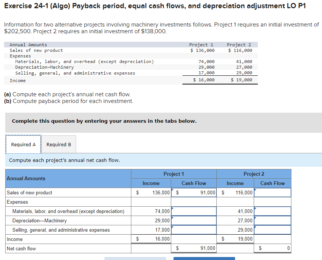Viewport: 322px width, 260px height.
Task: Click the Project 2 materials cash flow input cell
Action: [272, 211]
